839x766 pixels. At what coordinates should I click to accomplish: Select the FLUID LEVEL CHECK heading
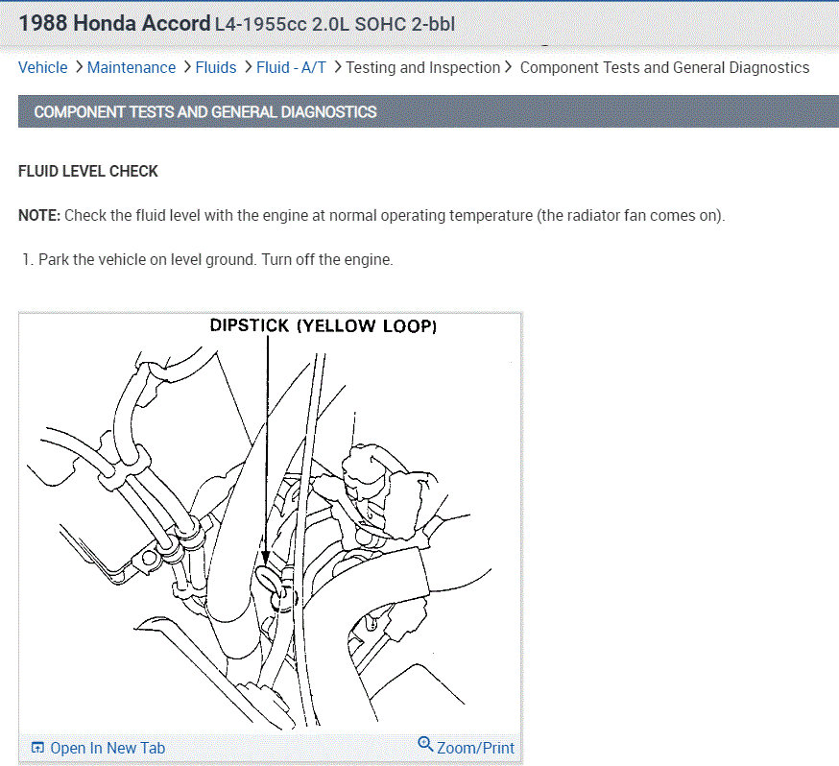click(x=88, y=171)
